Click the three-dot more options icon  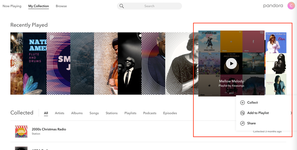[x=231, y=93]
